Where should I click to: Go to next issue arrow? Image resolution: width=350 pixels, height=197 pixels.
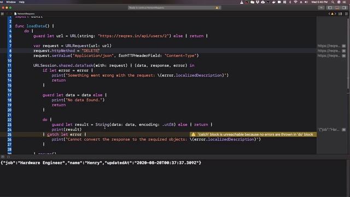point(335,14)
